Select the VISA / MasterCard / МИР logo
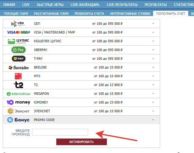The width and height of the screenshot is (194, 153). click(18, 32)
